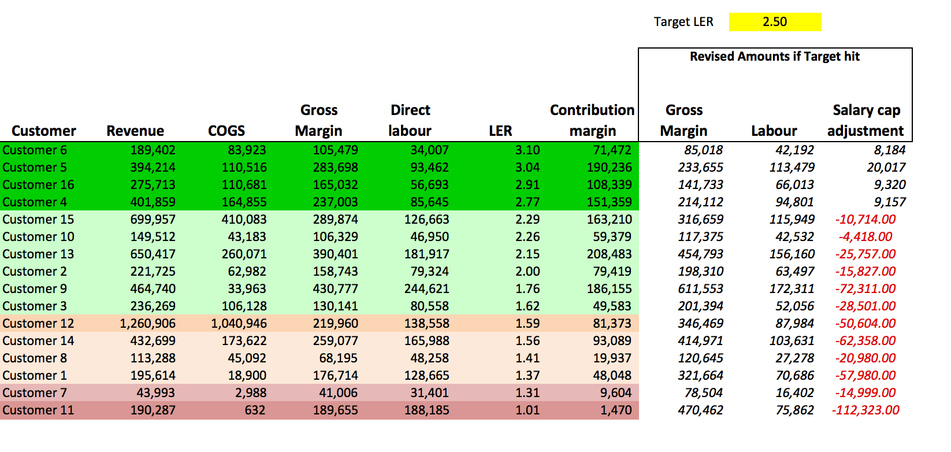951x452 pixels.
Task: Select Customer 16 revised gross margin 141,733
Action: pos(700,185)
